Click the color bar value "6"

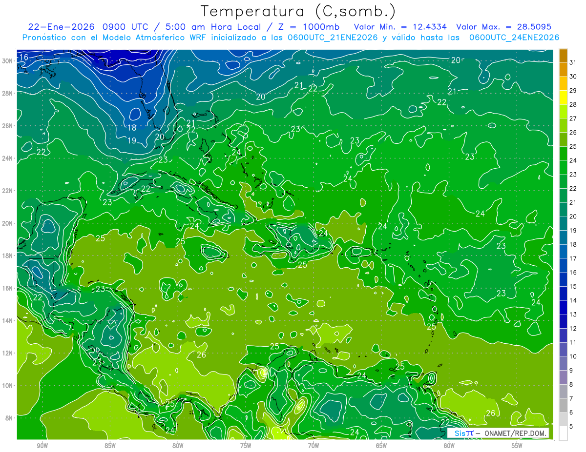(571, 413)
